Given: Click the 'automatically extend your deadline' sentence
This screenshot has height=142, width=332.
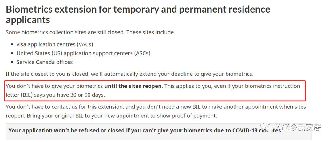Looking at the screenshot, I should coord(129,74).
